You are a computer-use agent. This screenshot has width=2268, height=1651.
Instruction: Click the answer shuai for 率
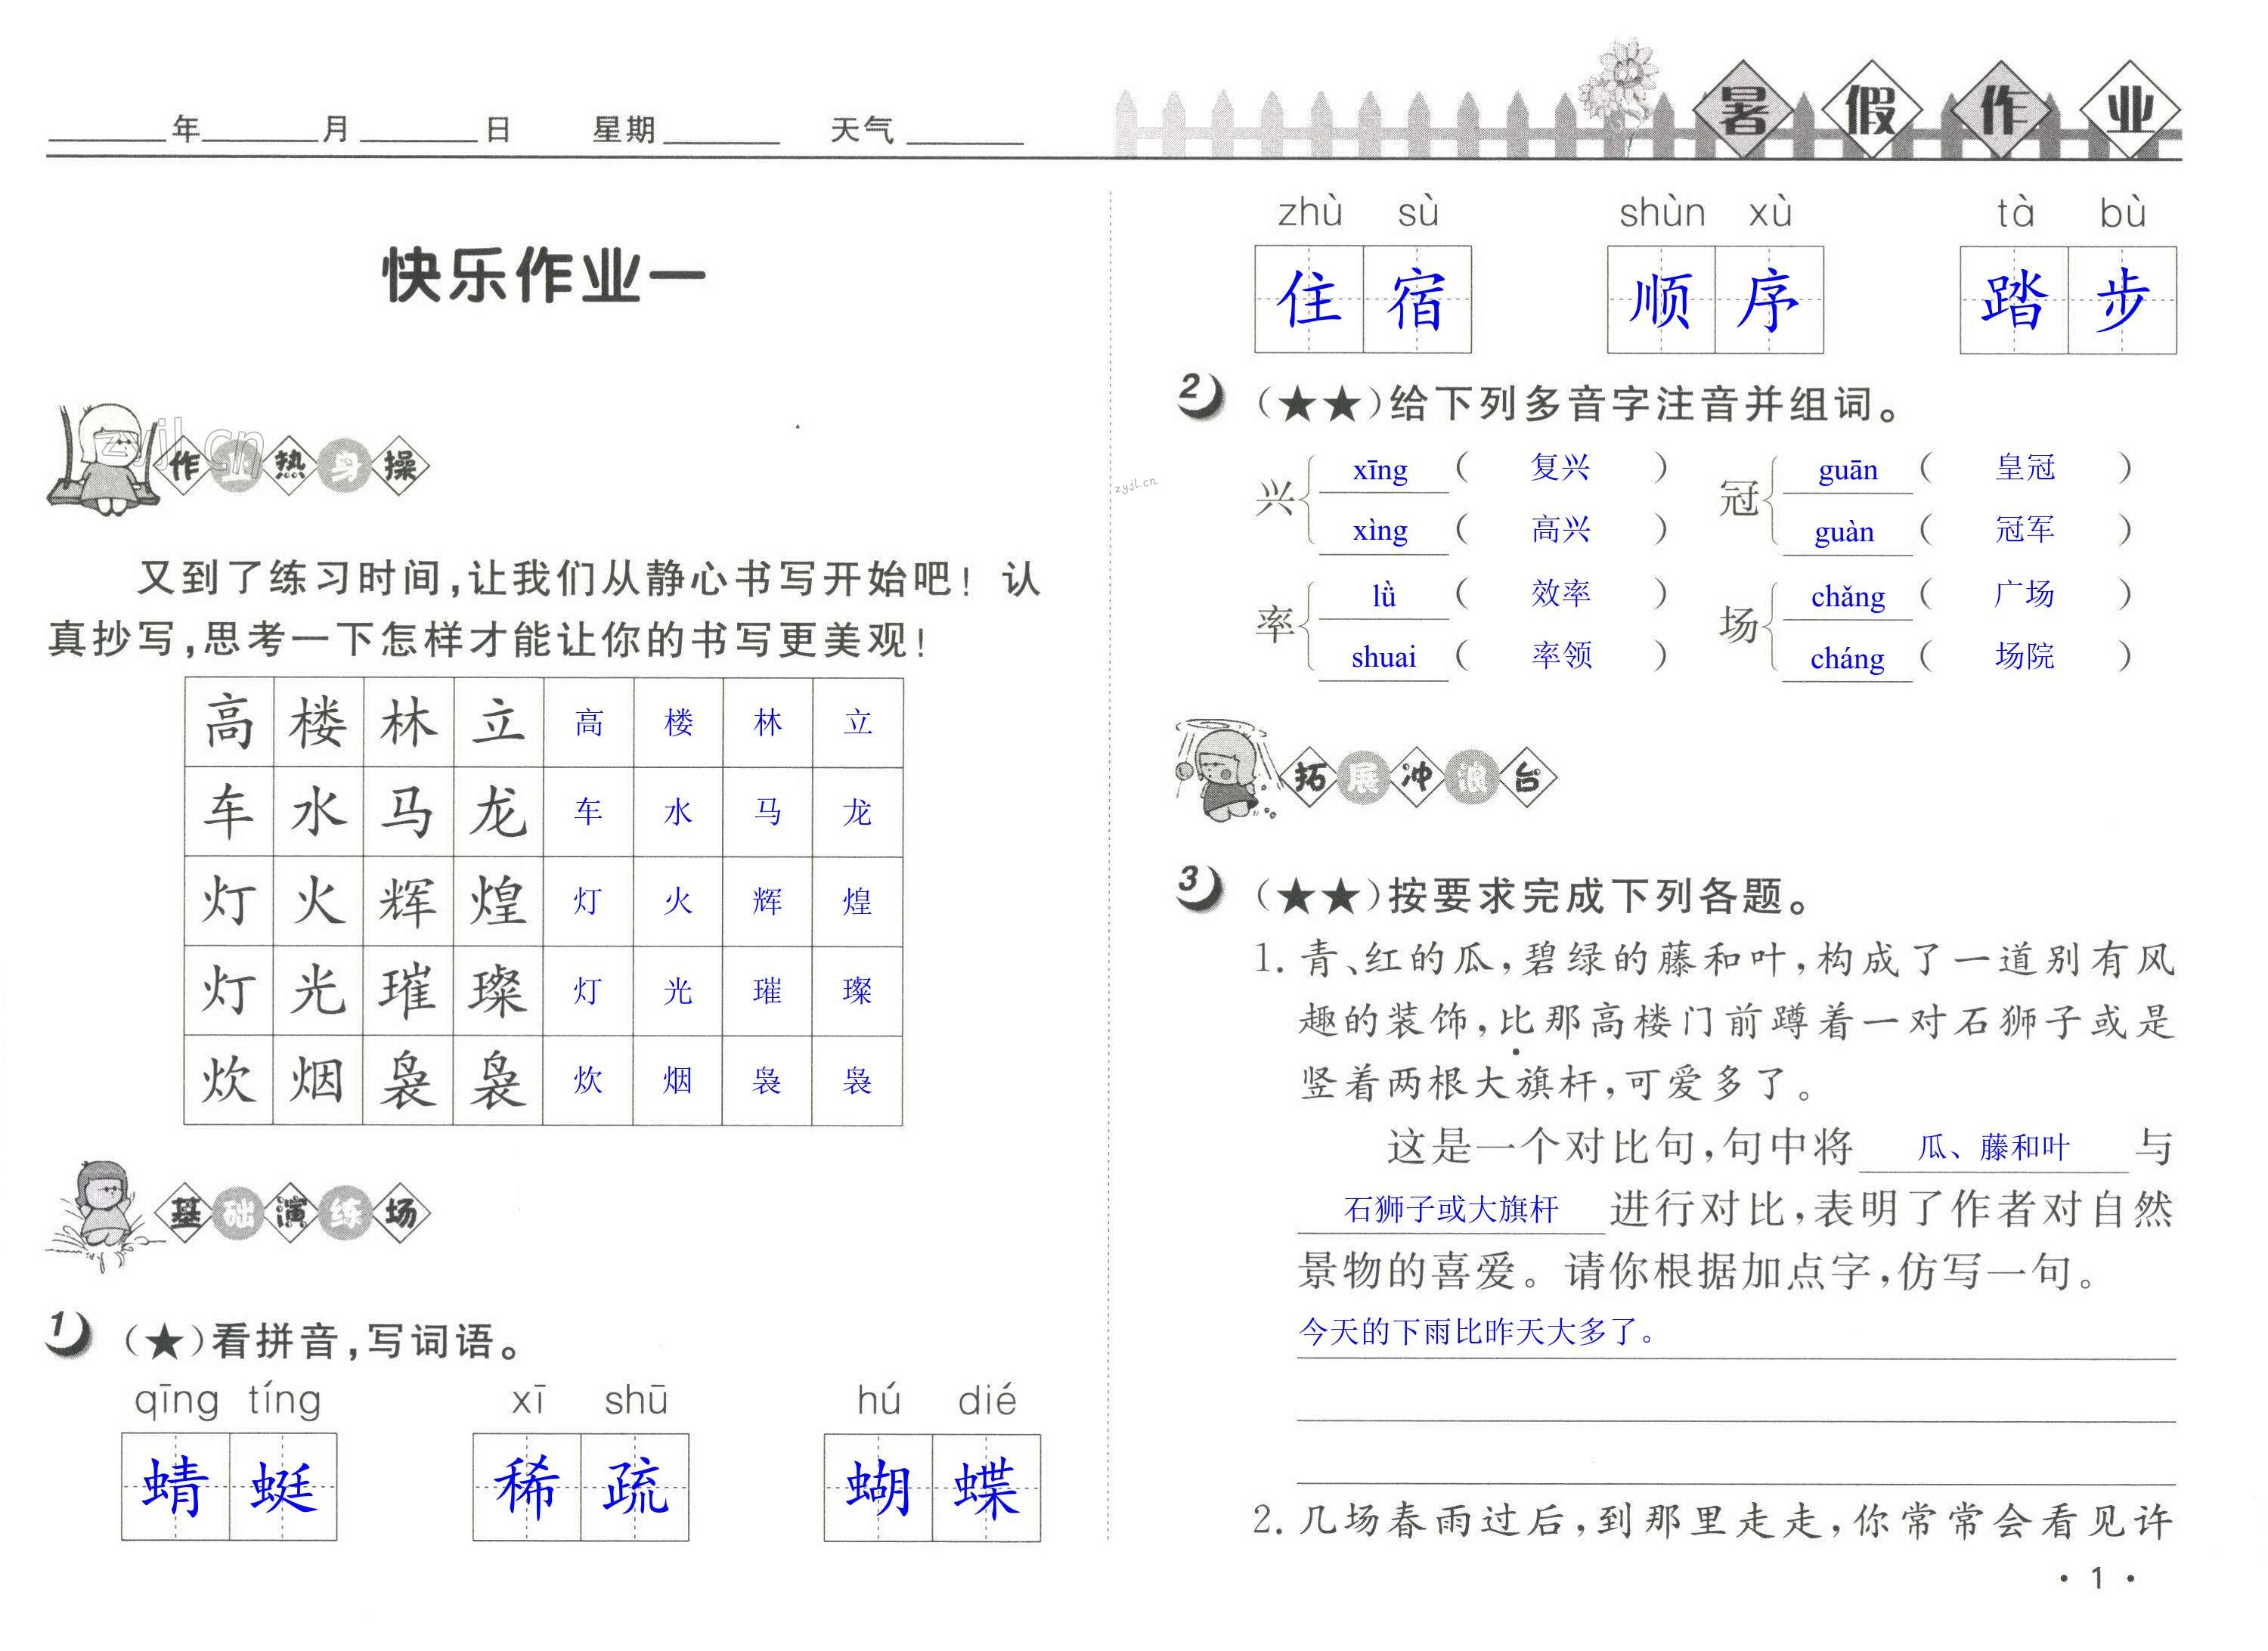[1383, 657]
